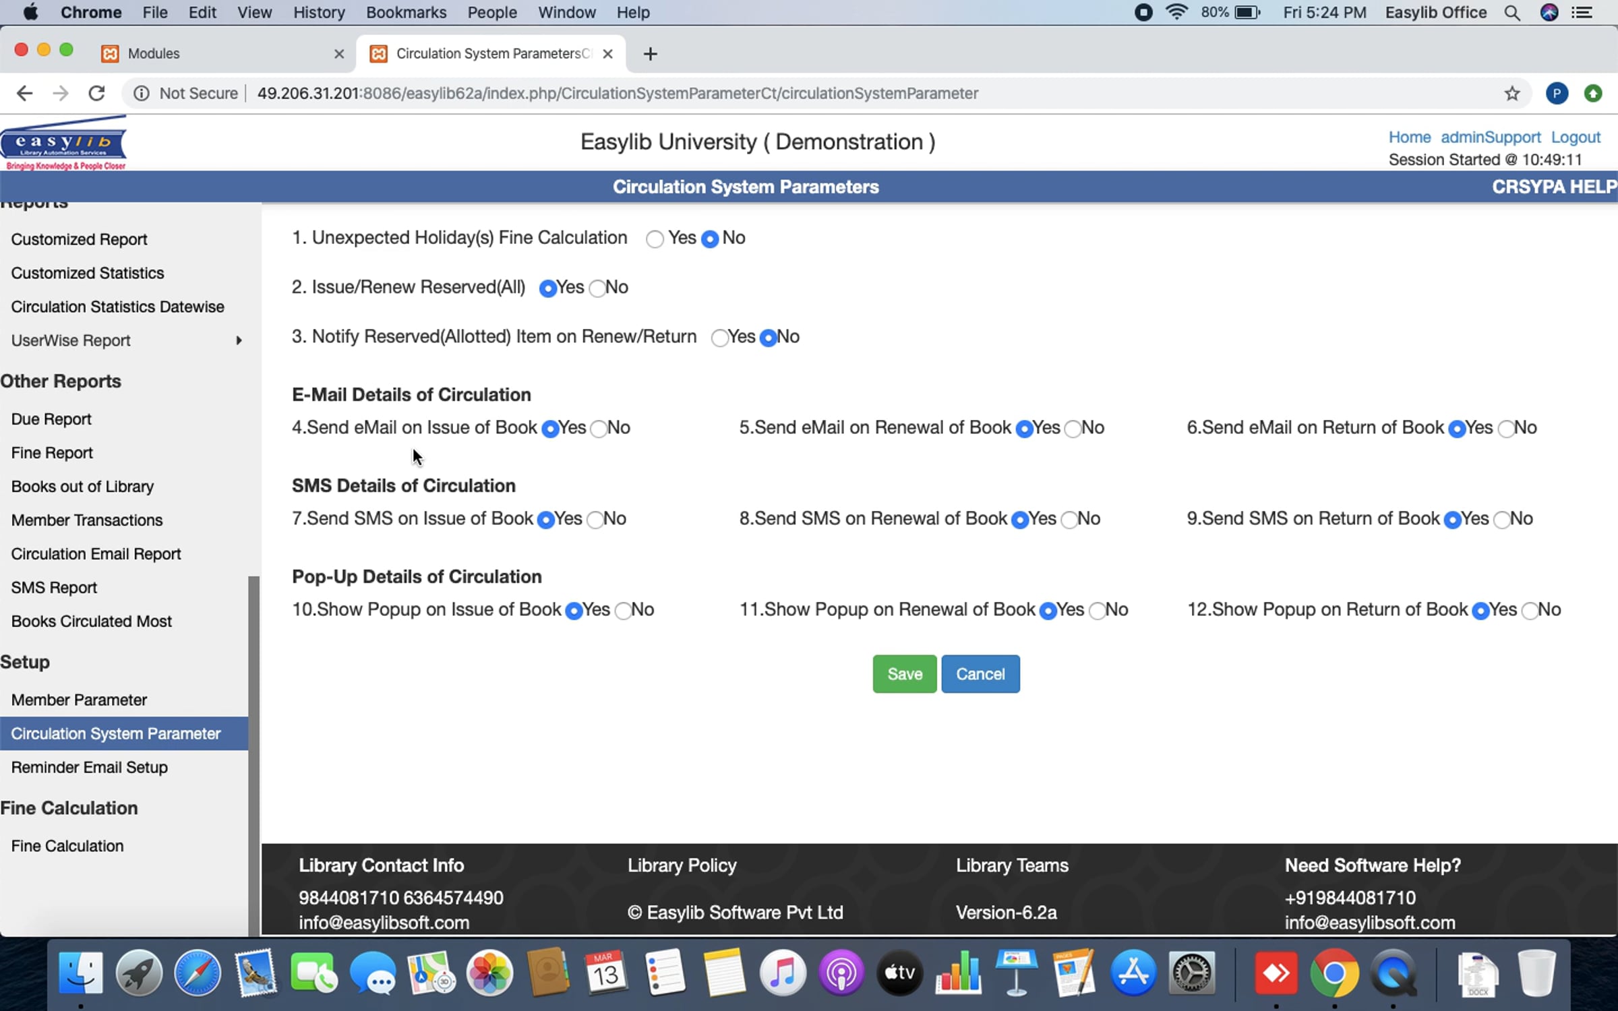Bookmark this page with star icon
This screenshot has height=1011, width=1618.
pyautogui.click(x=1512, y=93)
